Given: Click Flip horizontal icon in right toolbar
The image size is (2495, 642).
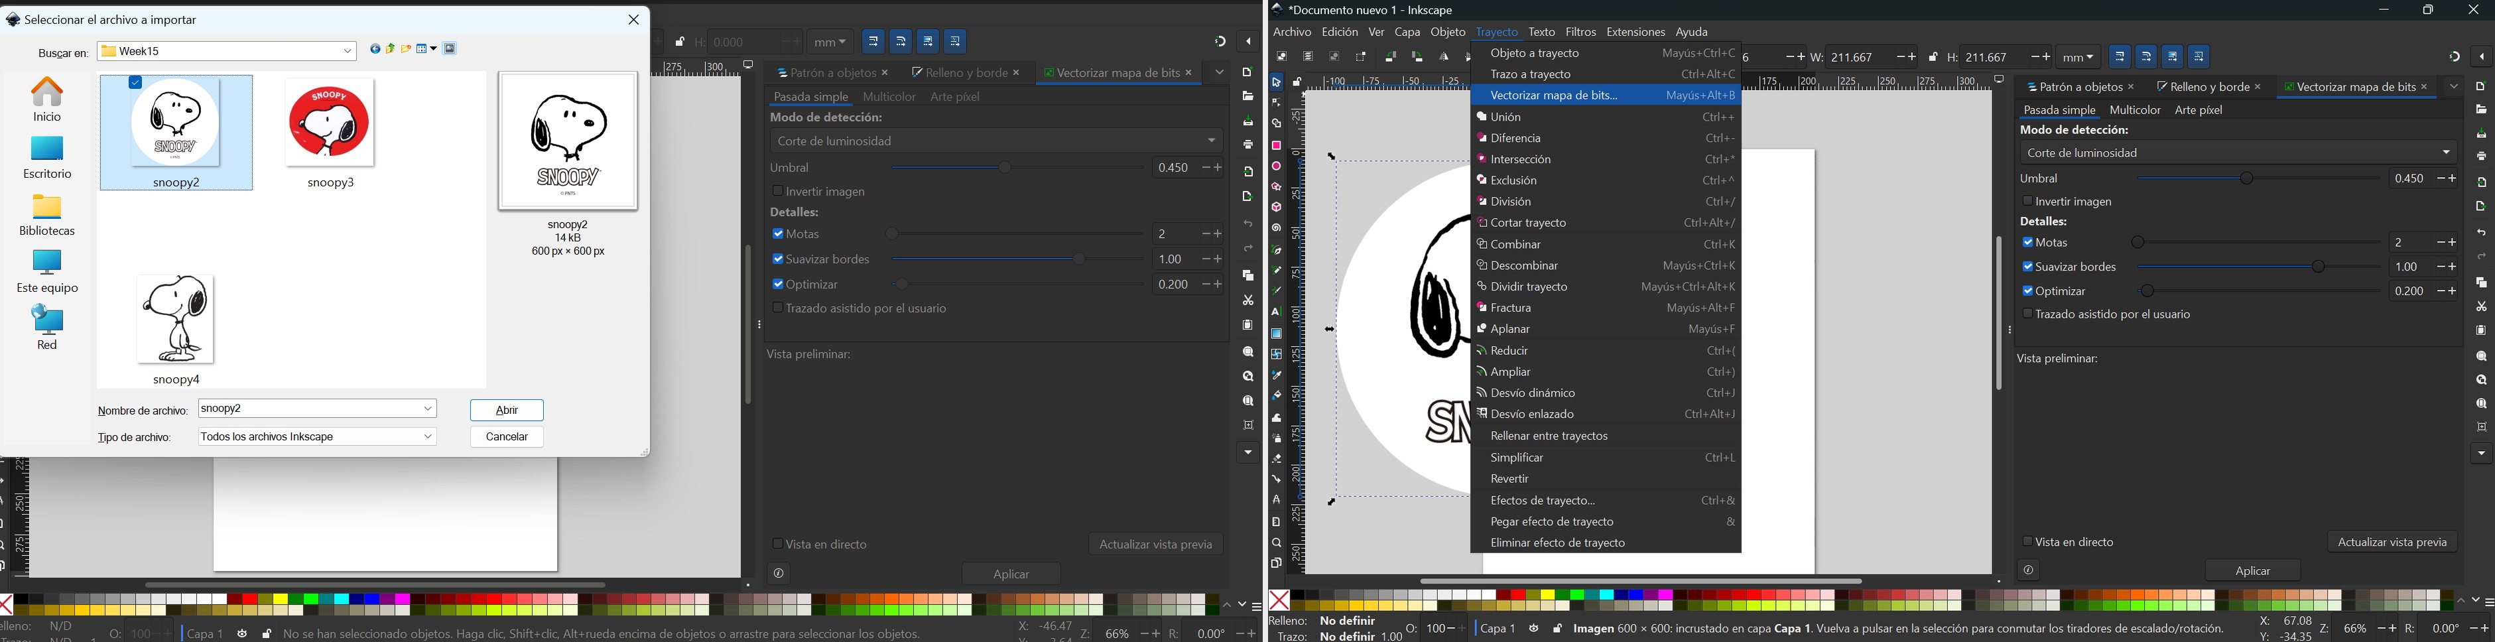Looking at the screenshot, I should 1444,57.
